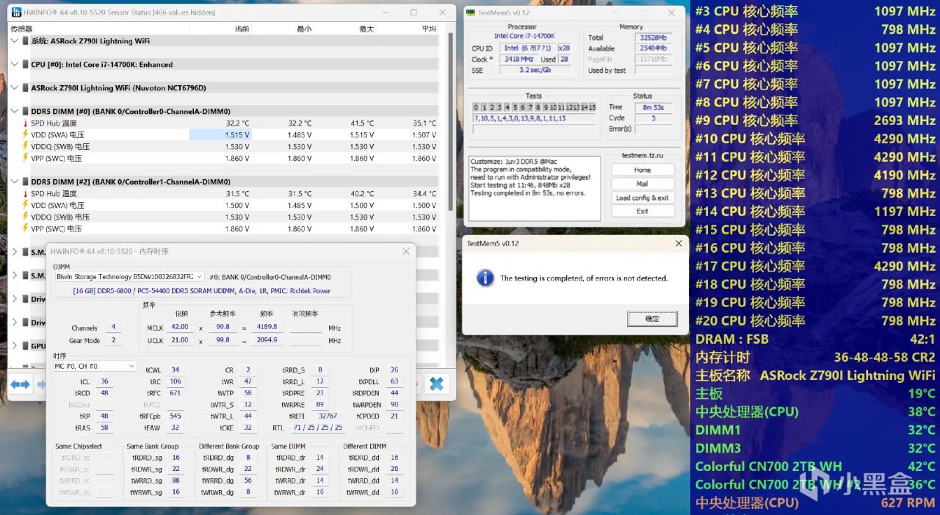Image resolution: width=940 pixels, height=515 pixels.
Task: Confirm the TestMem5 completion dialog with 确定
Action: 652,319
